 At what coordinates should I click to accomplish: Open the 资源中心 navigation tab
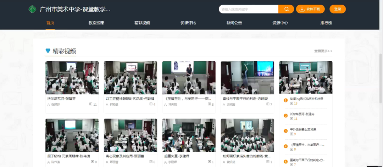pyautogui.click(x=280, y=23)
